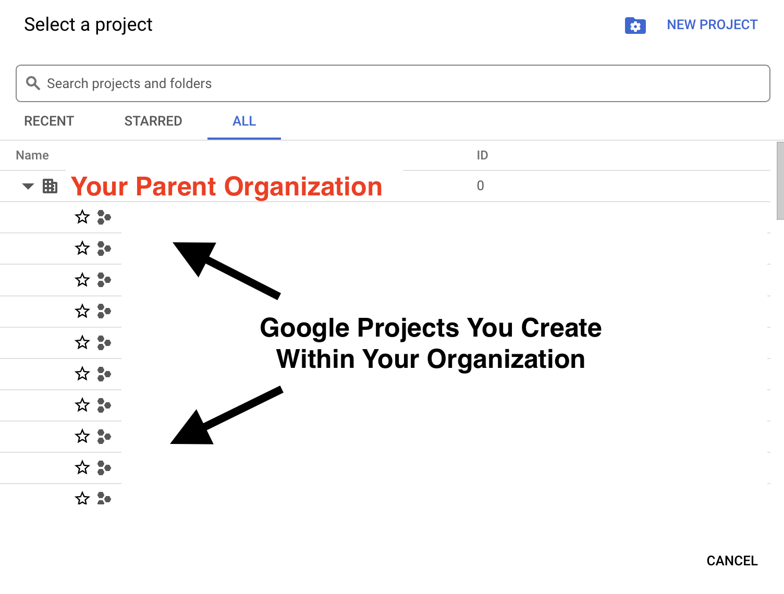Screen dimensions: 784x594
Task: Switch to the STARRED tab
Action: pyautogui.click(x=153, y=121)
